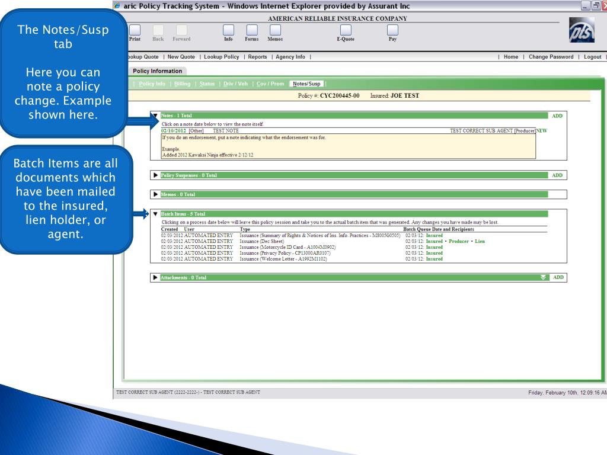Open the 02/10/2012 note date link
Viewport: 607px width, 455px height.
174,131
